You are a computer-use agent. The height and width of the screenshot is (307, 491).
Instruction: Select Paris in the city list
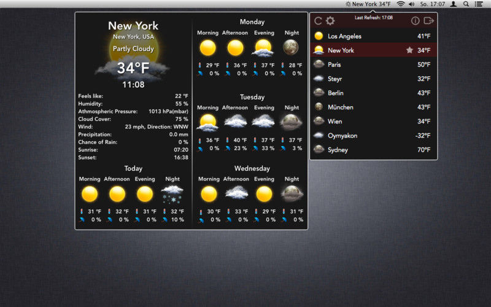coord(374,64)
